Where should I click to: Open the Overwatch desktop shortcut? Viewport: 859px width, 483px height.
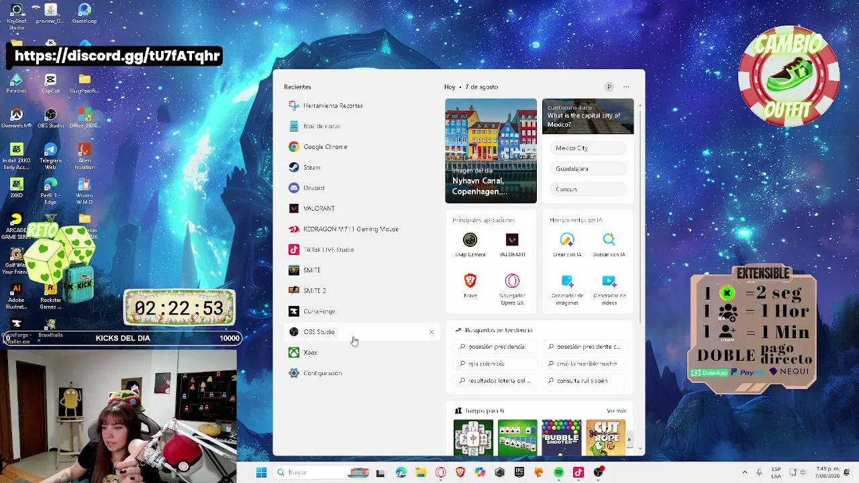[x=16, y=119]
